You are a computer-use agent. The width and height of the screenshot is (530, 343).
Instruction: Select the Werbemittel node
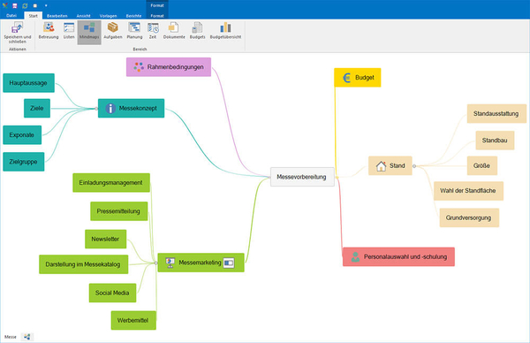click(133, 320)
